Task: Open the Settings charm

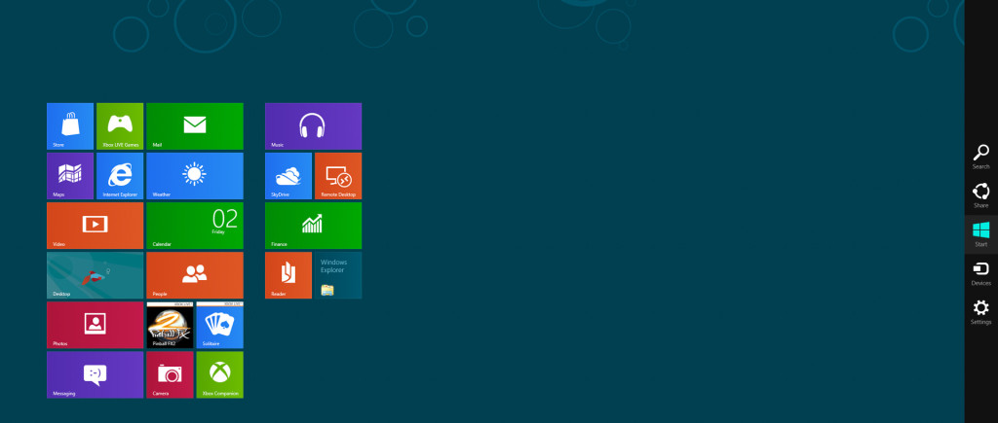Action: tap(980, 312)
